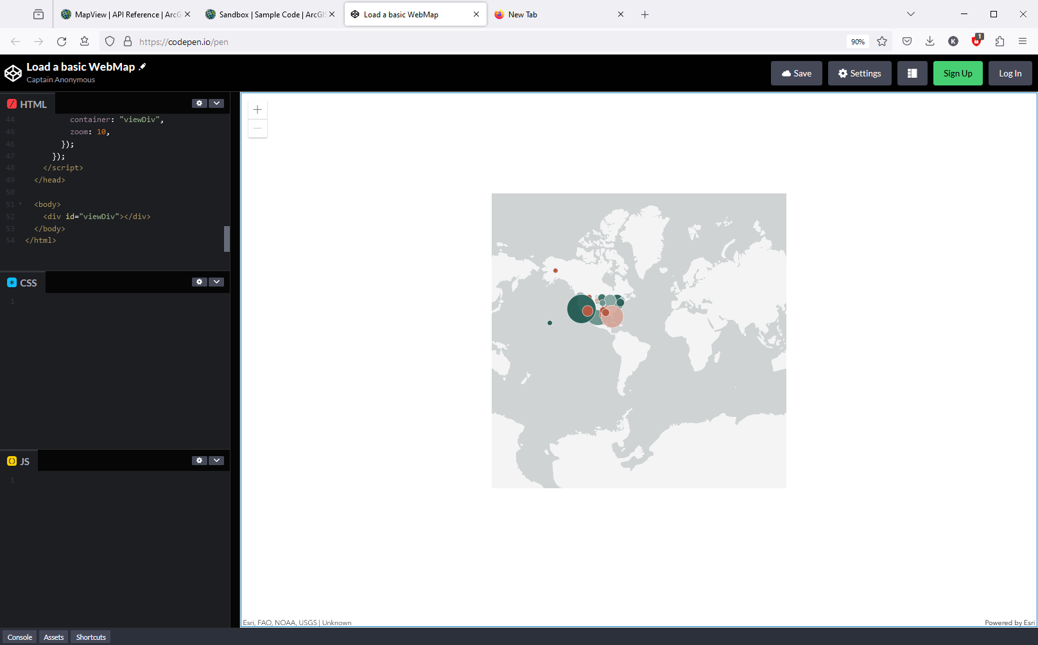Click the shield icon in the address bar
Image resolution: width=1038 pixels, height=645 pixels.
click(110, 41)
